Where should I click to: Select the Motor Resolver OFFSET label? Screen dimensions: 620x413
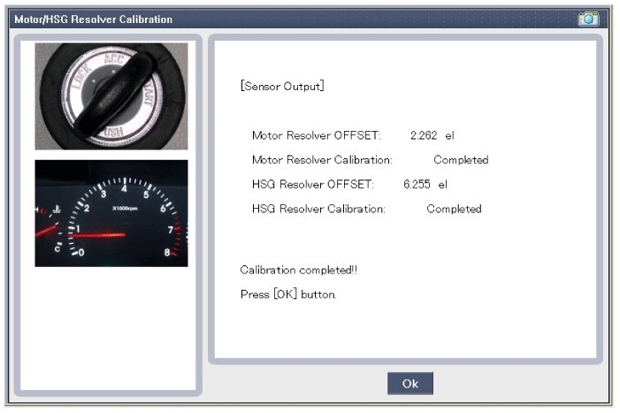(316, 135)
